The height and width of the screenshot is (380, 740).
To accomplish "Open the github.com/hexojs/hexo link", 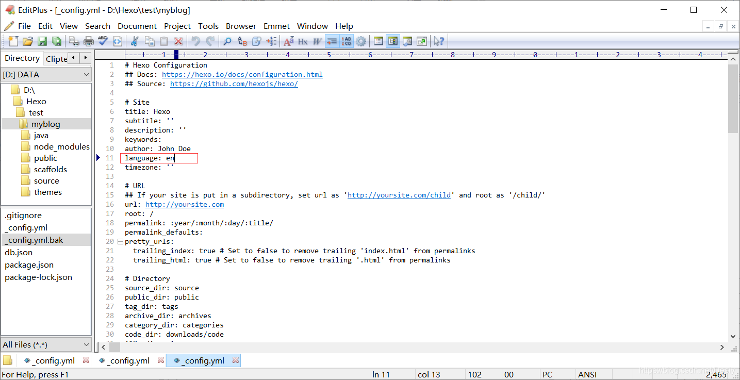I will pos(234,84).
